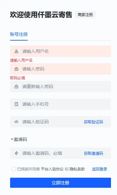
Task: Open the 隐私条款 privacy terms link
Action: coord(77,169)
